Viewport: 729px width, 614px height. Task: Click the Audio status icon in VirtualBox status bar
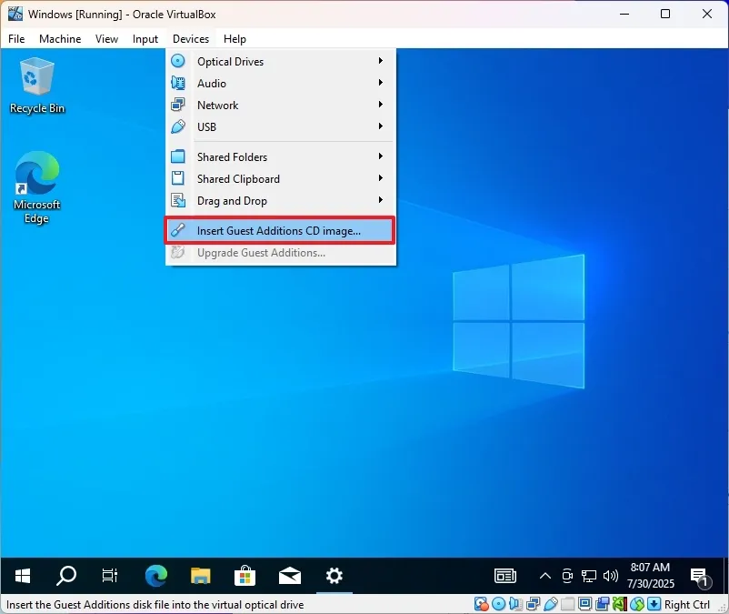[x=515, y=604]
